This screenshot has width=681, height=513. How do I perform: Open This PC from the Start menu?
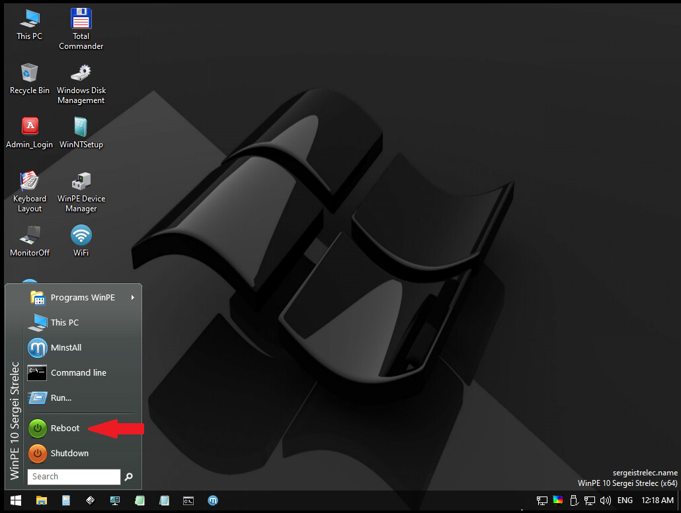point(81,323)
